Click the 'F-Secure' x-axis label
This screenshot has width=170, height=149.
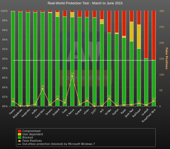[x=70, y=113]
